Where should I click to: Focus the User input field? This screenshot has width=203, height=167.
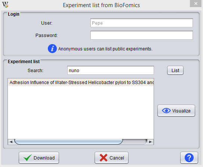[142, 23]
